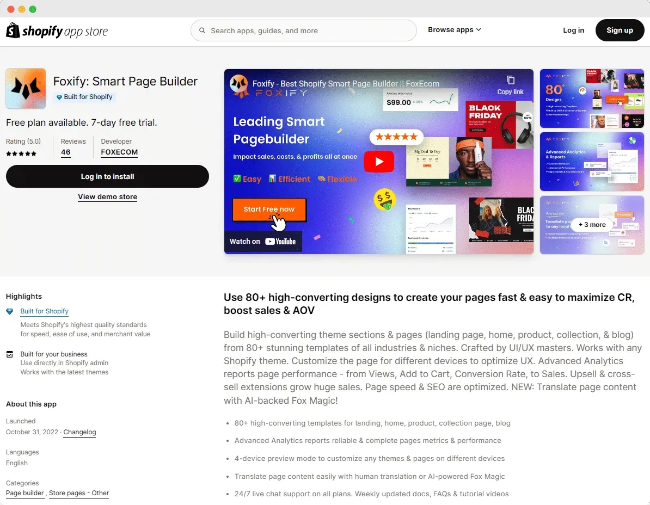Click the Advanced Analytics reports bullet text

tap(367, 441)
